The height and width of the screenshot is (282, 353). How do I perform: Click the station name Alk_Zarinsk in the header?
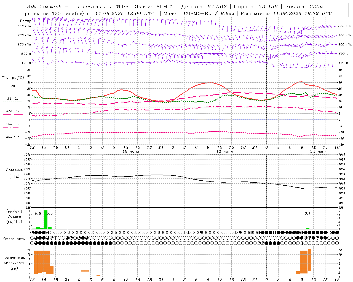(x=44, y=7)
